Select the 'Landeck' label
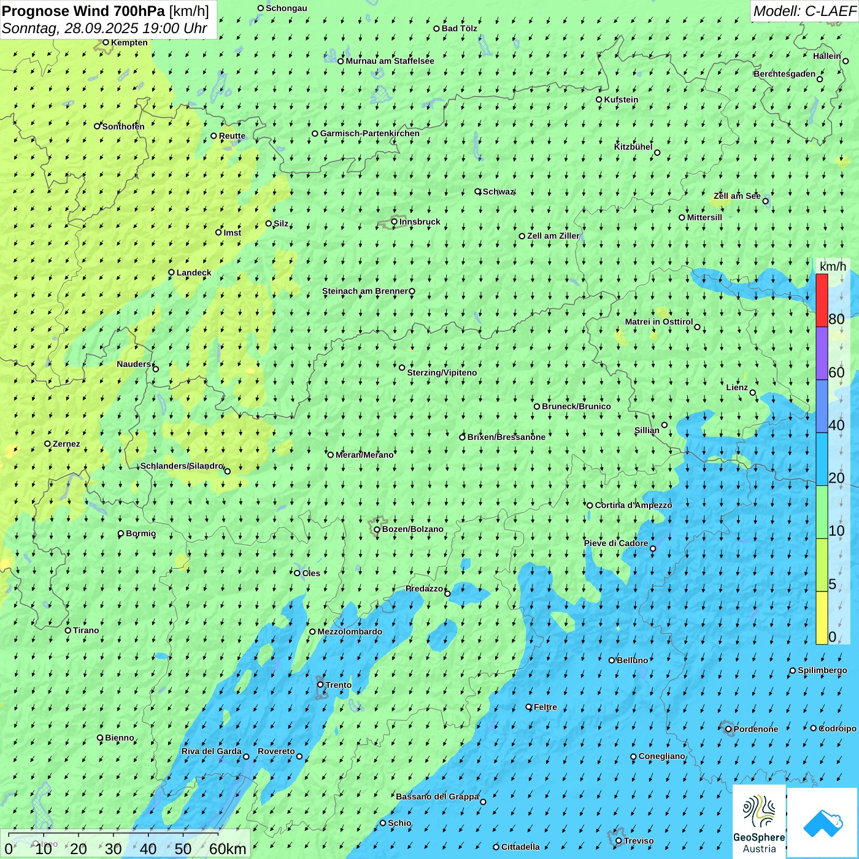The image size is (859, 859). pyautogui.click(x=194, y=272)
